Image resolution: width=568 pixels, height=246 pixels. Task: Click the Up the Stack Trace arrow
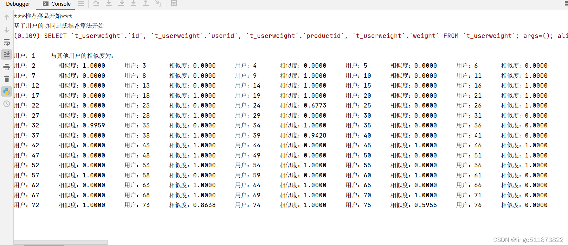coord(7,17)
